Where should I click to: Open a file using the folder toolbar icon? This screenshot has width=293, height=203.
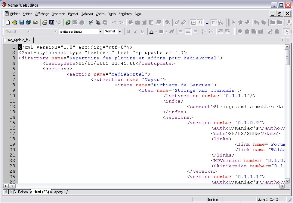(x=15, y=22)
